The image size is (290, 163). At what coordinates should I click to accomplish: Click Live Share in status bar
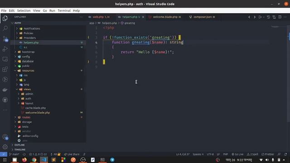(x=72, y=154)
